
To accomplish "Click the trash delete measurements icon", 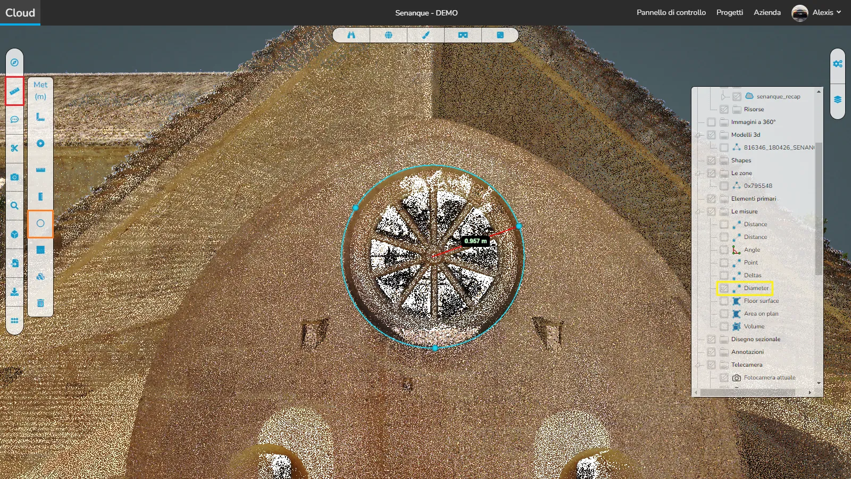I will pos(40,303).
